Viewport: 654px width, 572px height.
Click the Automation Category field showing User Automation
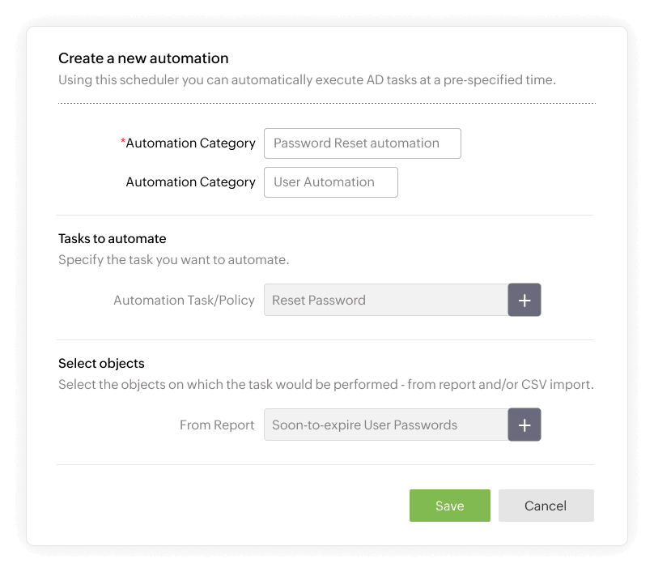[330, 181]
